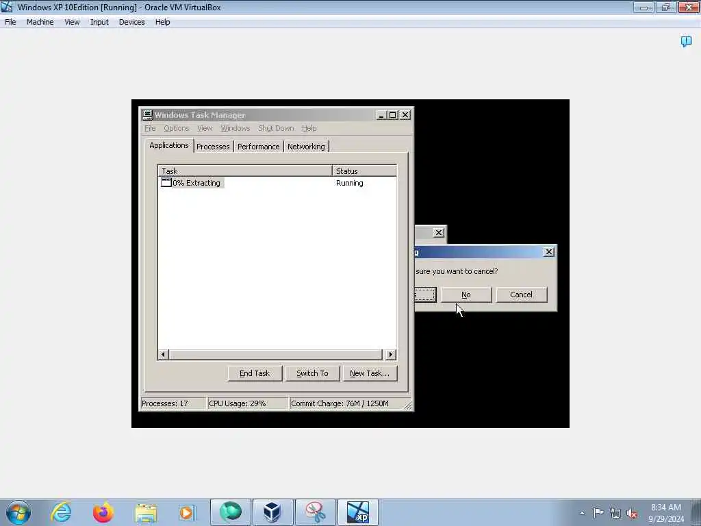Open Task Manager Options menu
The image size is (701, 526).
click(x=176, y=128)
